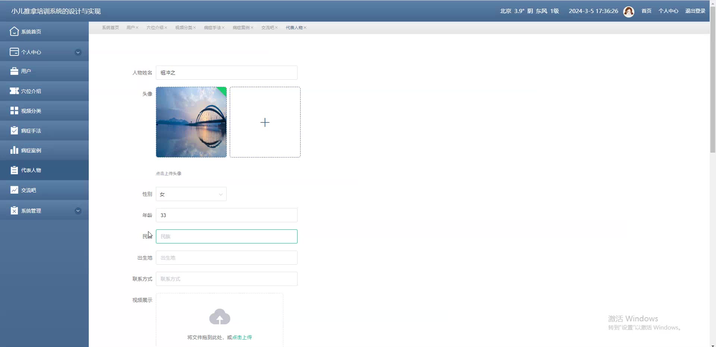The image size is (716, 347).
Task: Click the uploaded bridge avatar thumbnail
Action: pos(191,122)
